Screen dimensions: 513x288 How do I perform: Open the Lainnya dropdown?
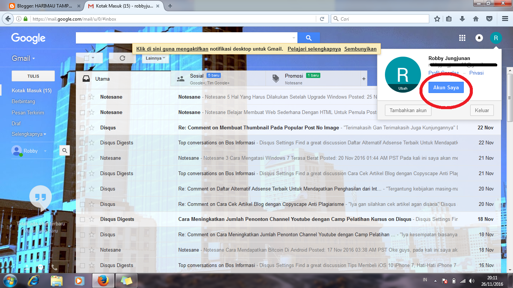[x=155, y=58]
